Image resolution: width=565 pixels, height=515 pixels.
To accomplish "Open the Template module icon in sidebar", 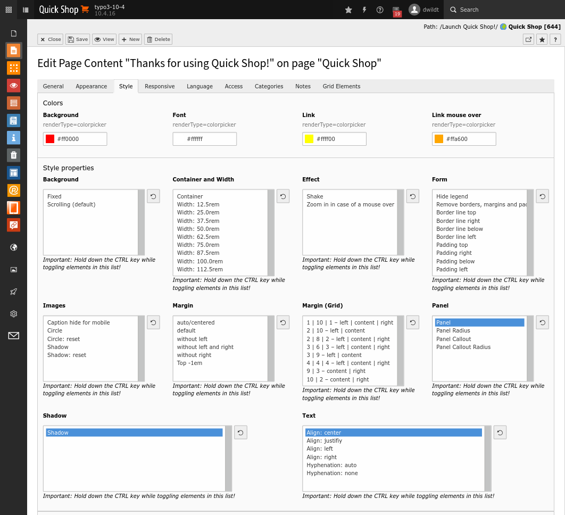I will point(14,172).
